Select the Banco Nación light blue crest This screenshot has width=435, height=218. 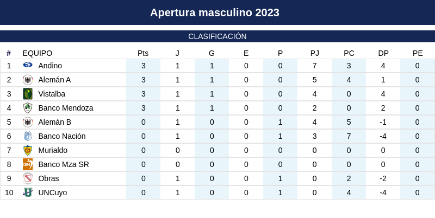[28, 136]
